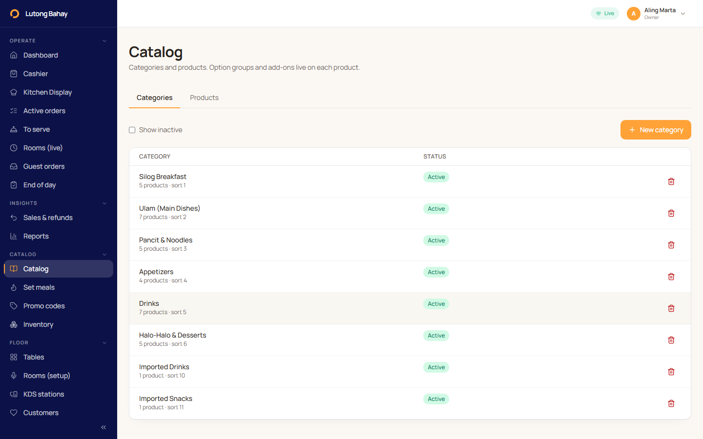Collapse the INSIGHTS section

coord(104,203)
